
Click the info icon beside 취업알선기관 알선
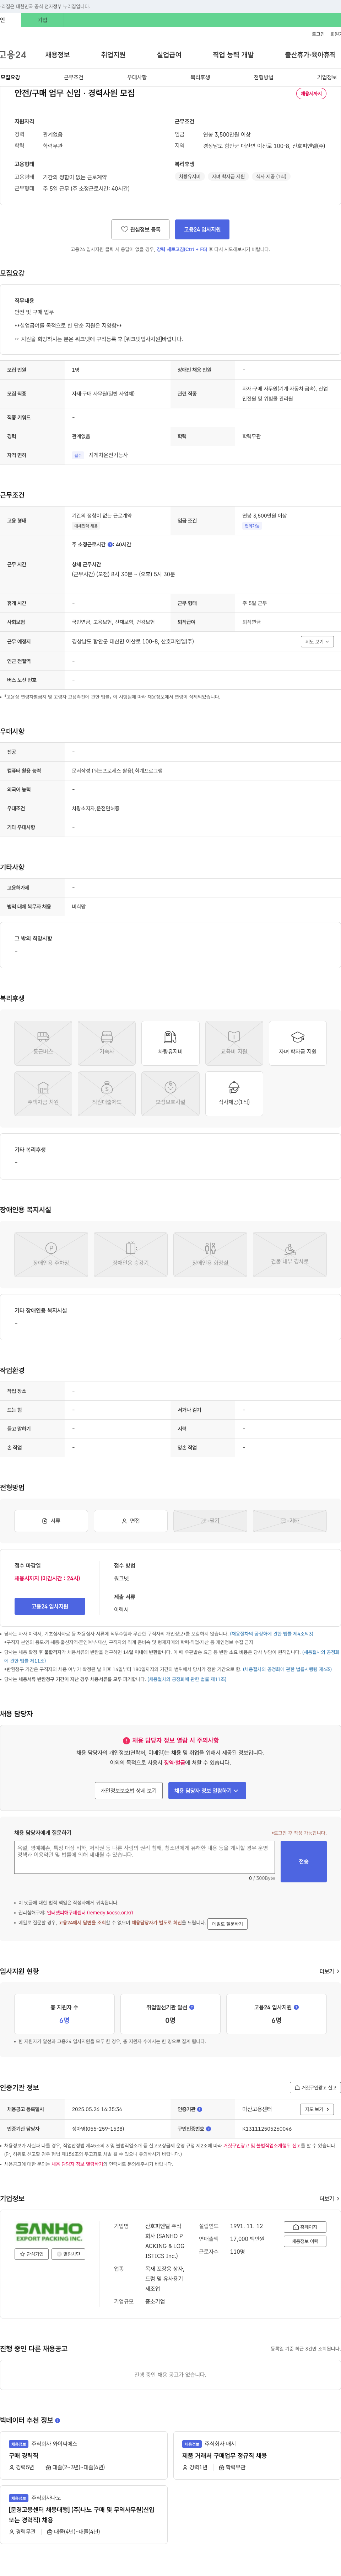(x=192, y=2007)
